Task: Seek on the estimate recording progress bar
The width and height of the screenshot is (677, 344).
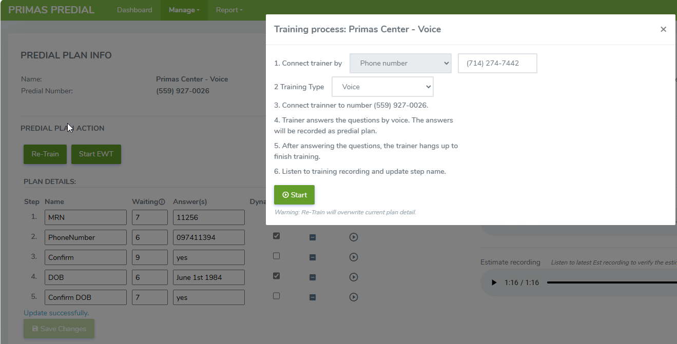Action: tap(611, 282)
